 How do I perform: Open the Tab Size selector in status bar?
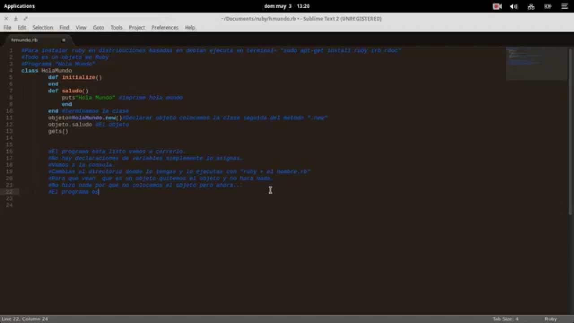pos(505,319)
